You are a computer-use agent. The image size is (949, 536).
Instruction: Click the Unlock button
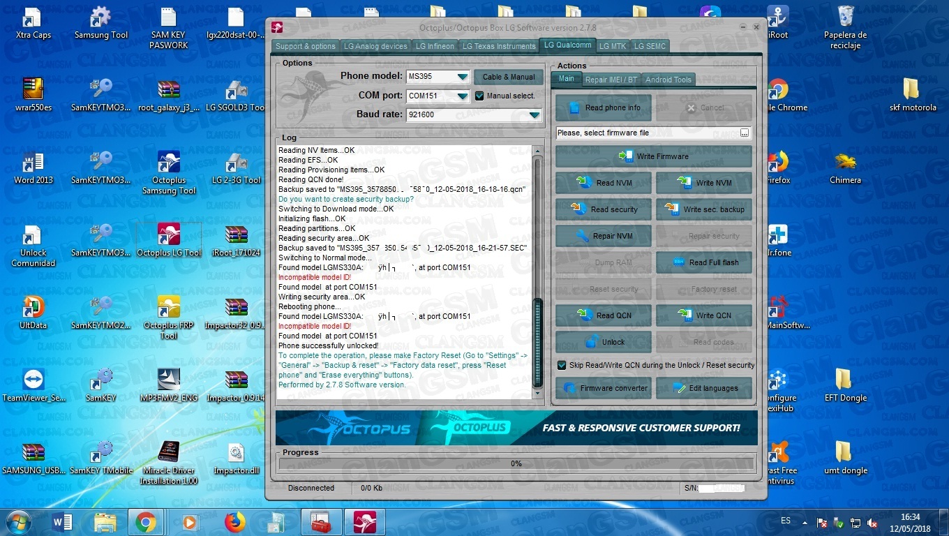coord(604,342)
